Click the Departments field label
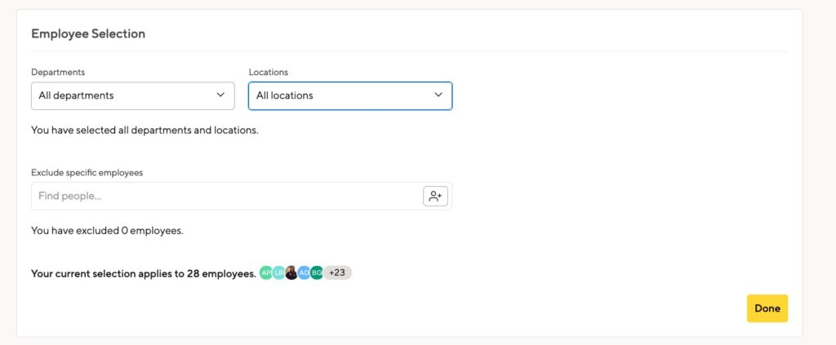Screen dimensions: 836x345 click(58, 72)
